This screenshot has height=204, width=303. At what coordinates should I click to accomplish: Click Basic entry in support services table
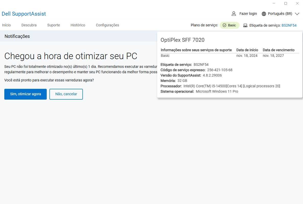point(165,56)
